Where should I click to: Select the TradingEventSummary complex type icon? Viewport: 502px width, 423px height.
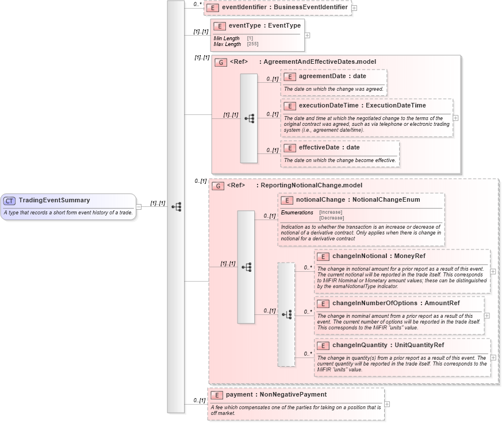(9, 201)
